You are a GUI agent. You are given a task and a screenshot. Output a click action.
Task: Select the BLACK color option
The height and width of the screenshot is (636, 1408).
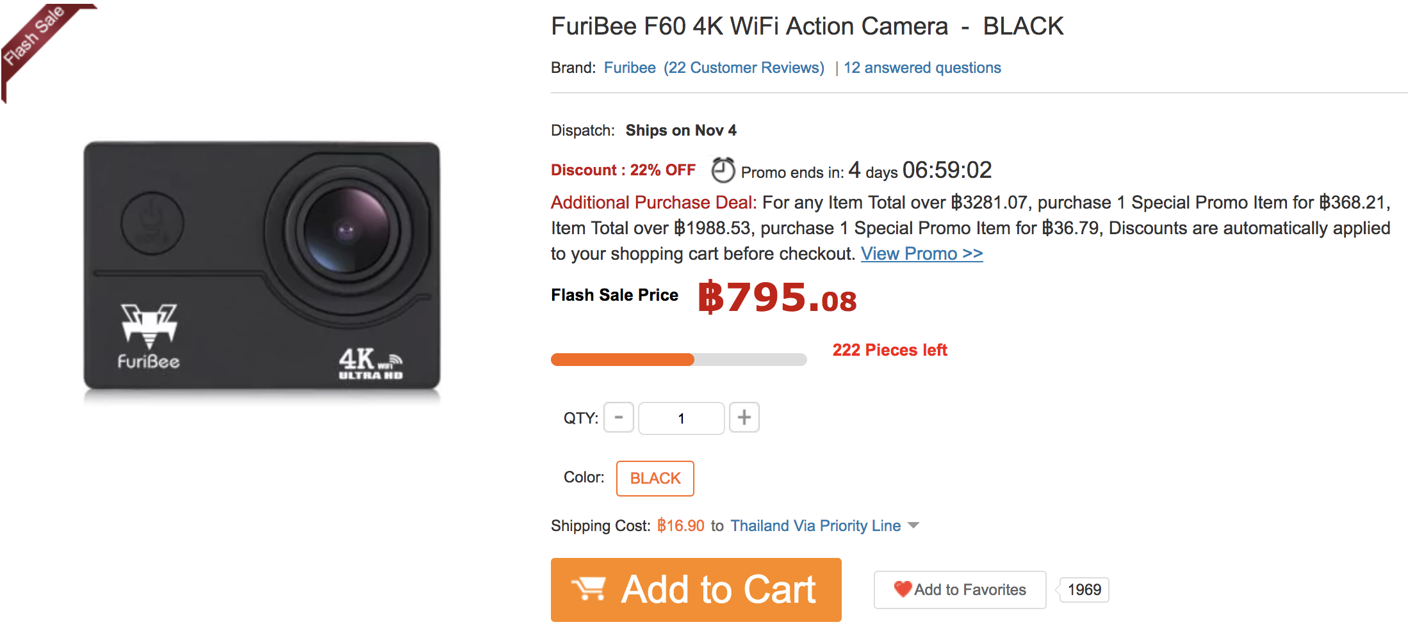[655, 479]
